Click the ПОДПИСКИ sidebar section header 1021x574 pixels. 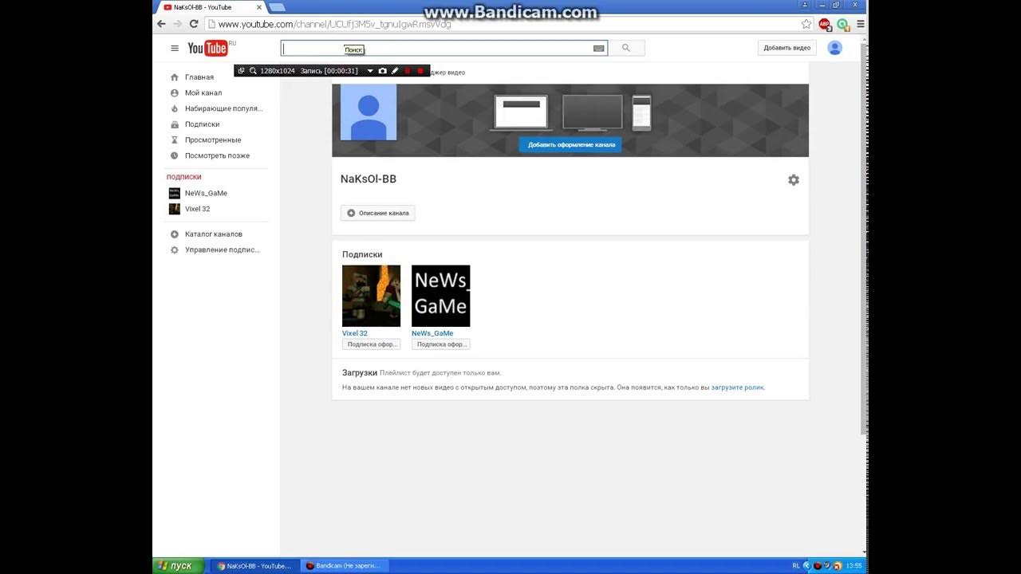(184, 177)
